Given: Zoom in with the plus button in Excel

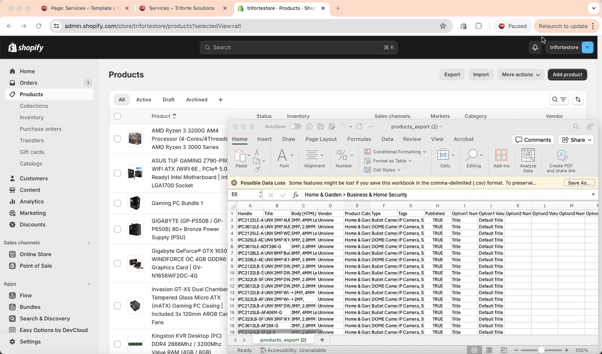Looking at the screenshot, I should [x=566, y=350].
